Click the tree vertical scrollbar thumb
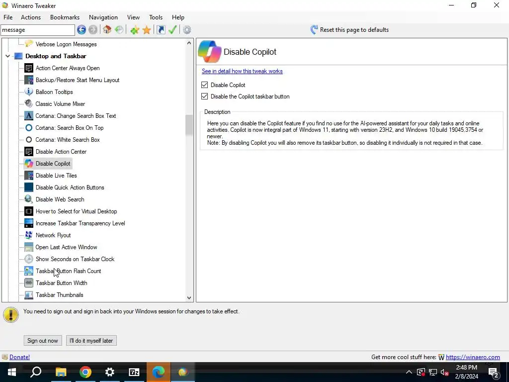The height and width of the screenshot is (382, 509). [189, 125]
